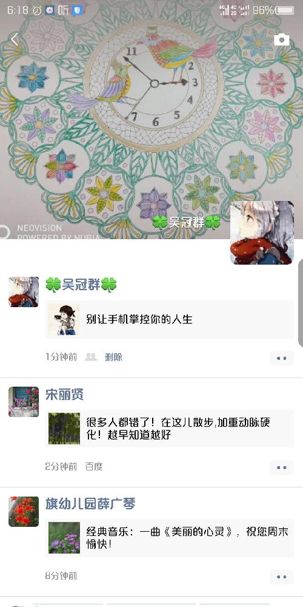This screenshot has width=303, height=607.
Task: Tap the visibility group icon beside 删除
Action: click(91, 357)
